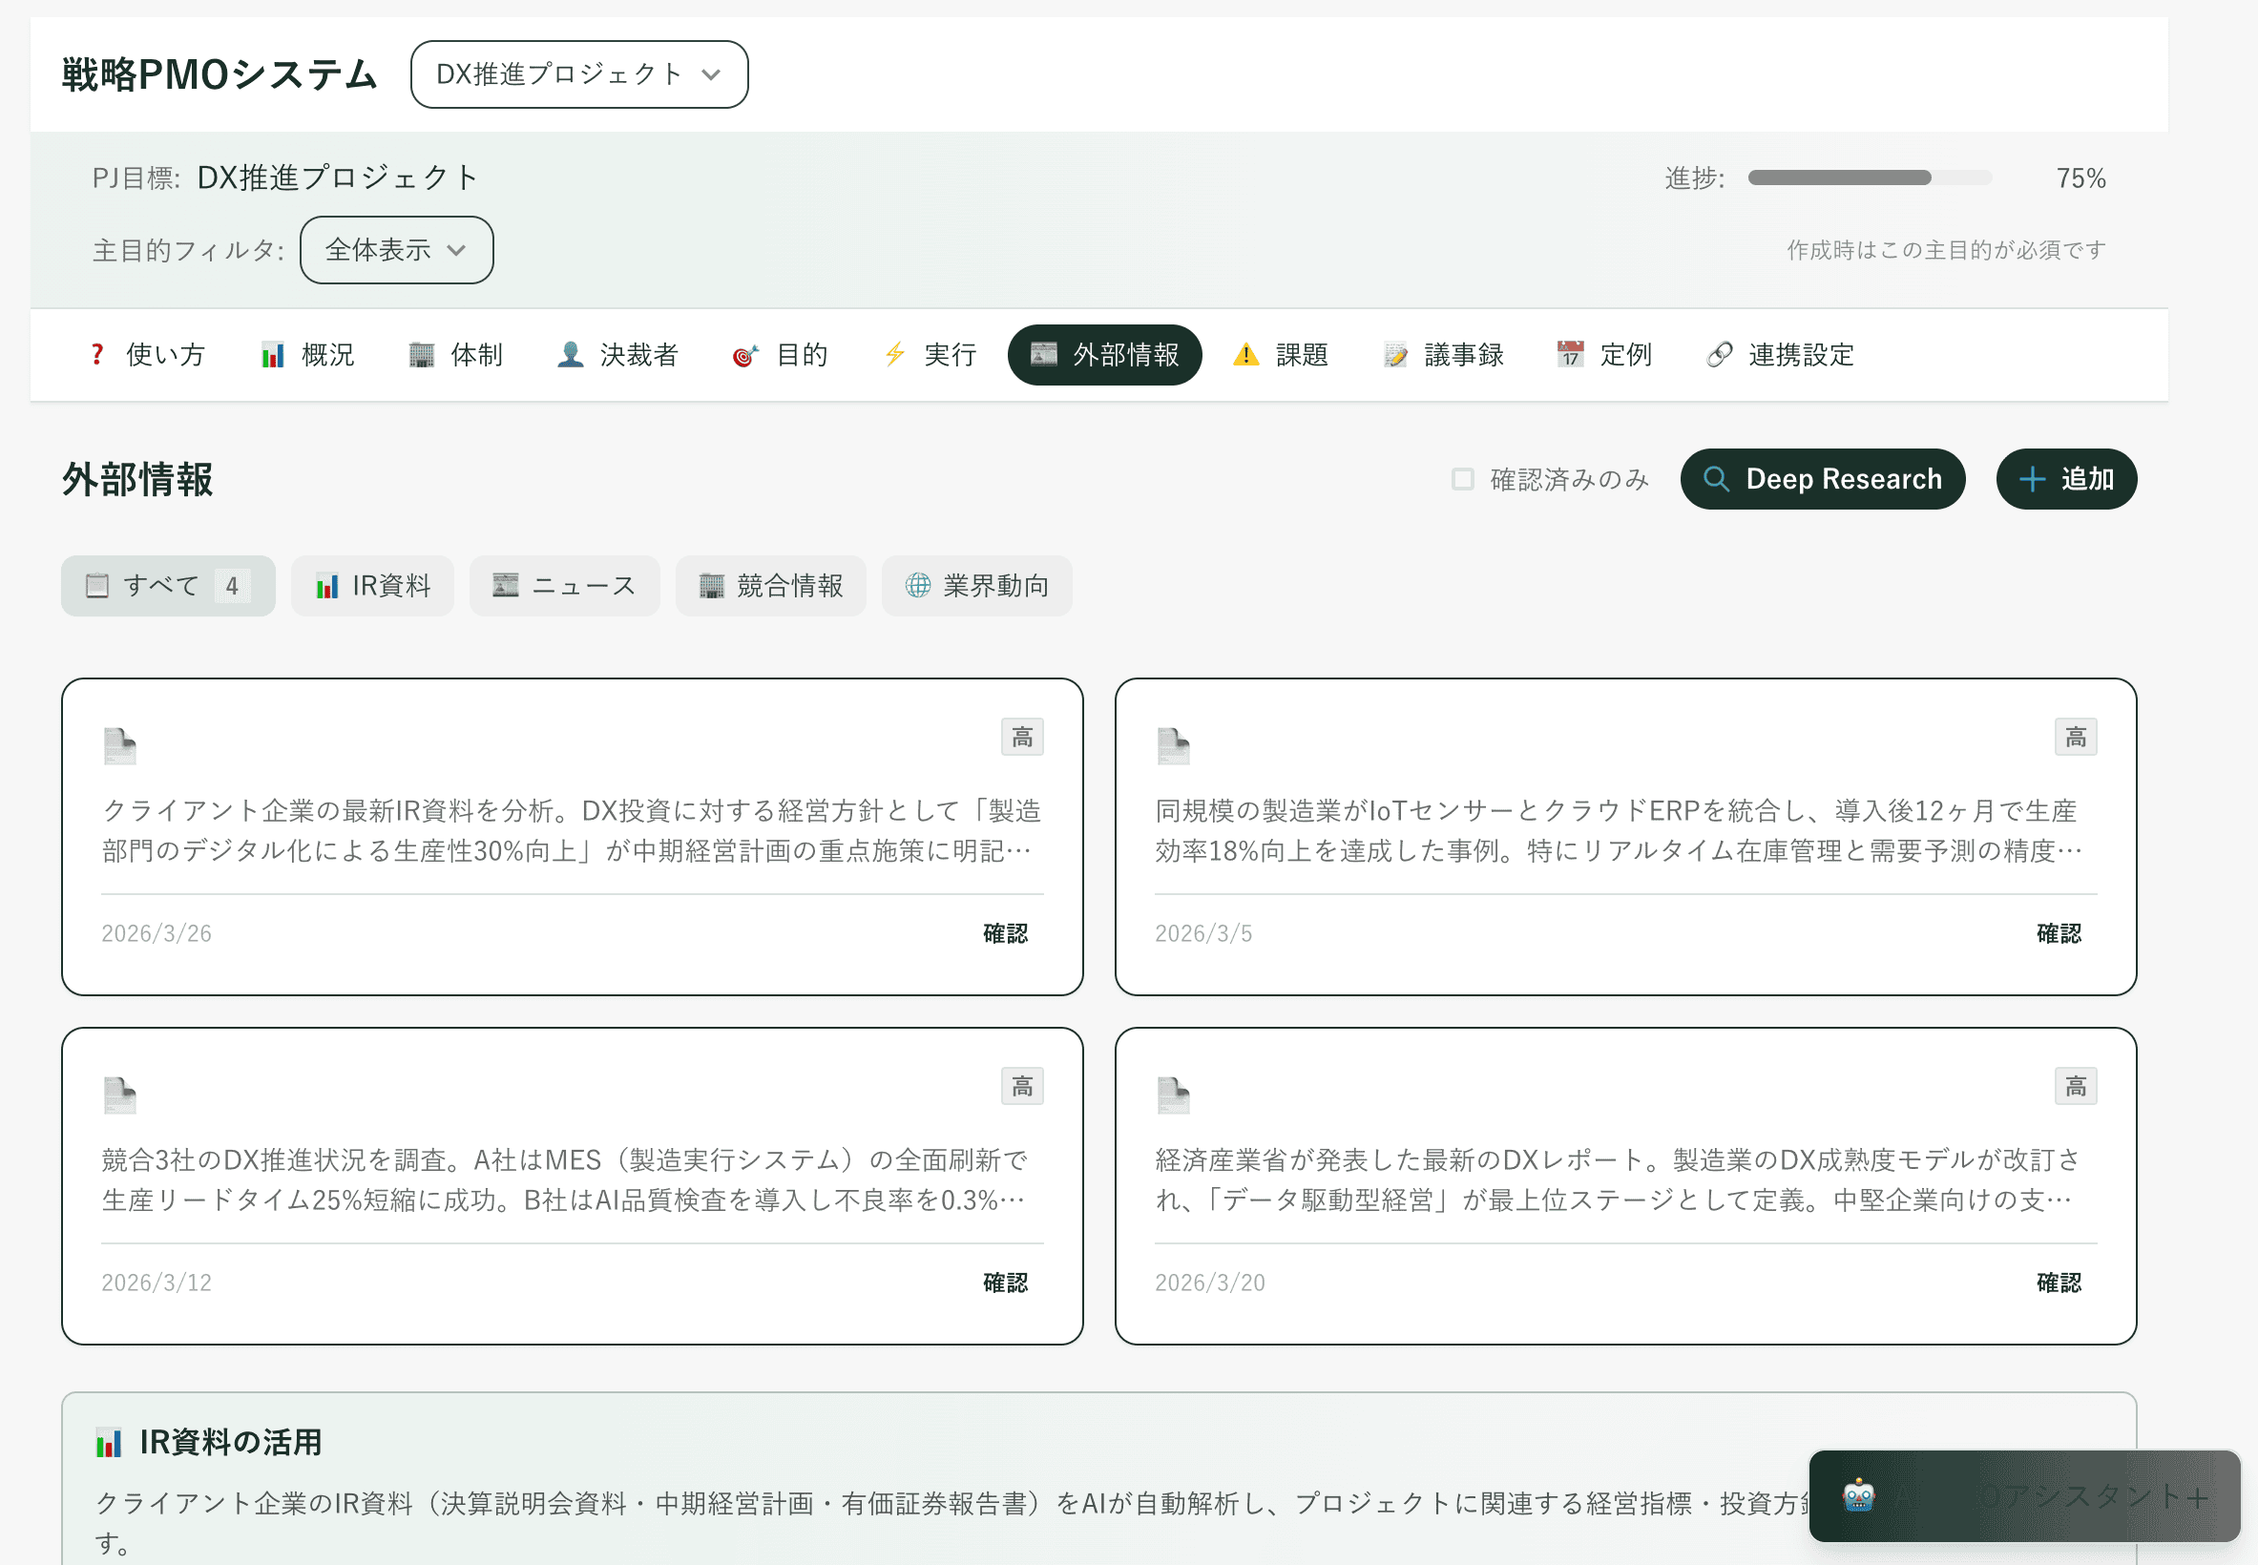2258x1565 pixels.
Task: Click the 決裁者 approver icon
Action: (x=569, y=355)
